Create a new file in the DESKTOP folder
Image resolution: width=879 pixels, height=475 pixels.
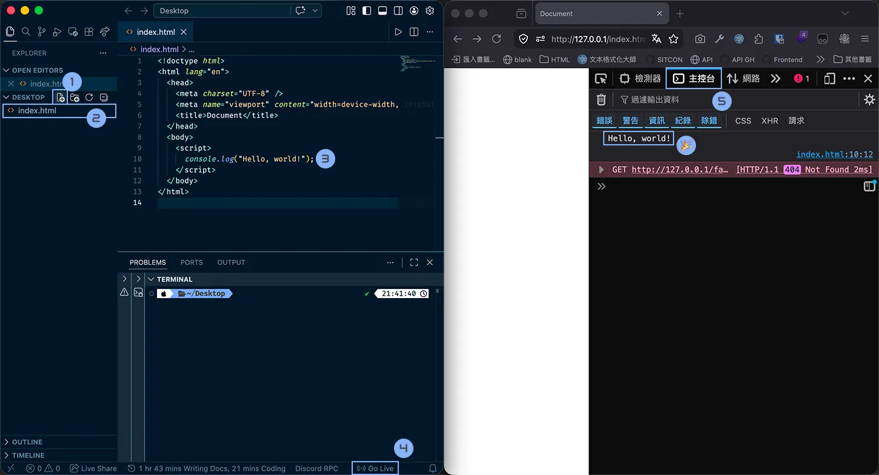click(60, 97)
